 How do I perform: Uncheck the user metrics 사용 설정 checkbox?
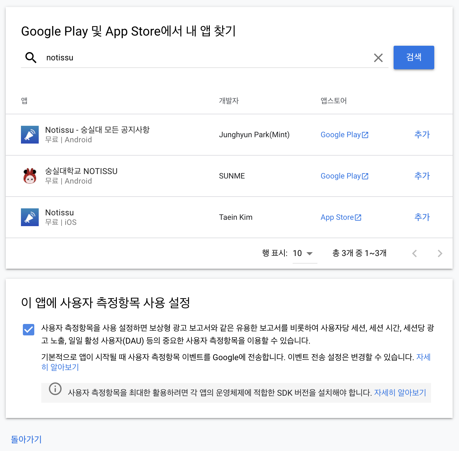click(x=29, y=330)
